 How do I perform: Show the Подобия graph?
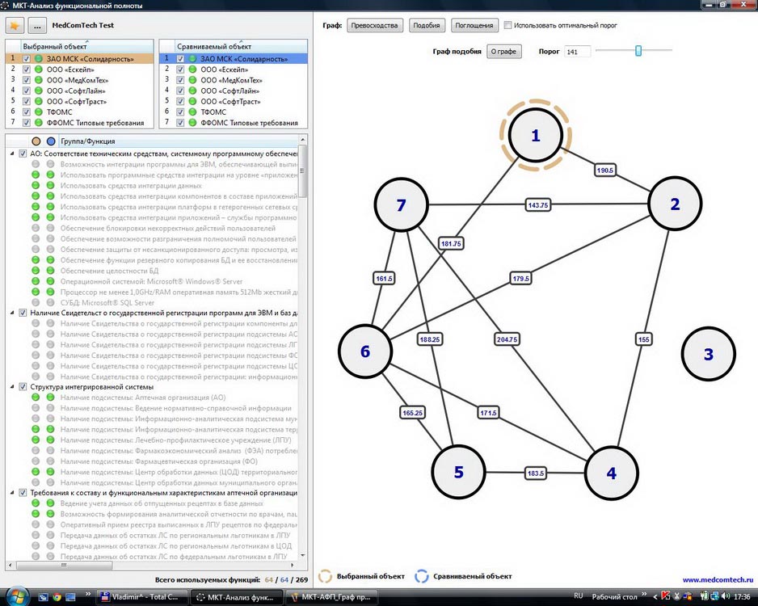point(427,26)
